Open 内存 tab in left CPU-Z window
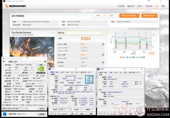The image size is (170, 118). pyautogui.click(x=67, y=72)
